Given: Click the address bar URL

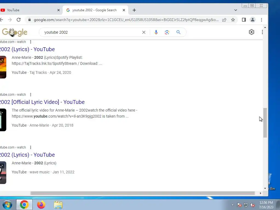Looking at the screenshot, I should (126, 20).
